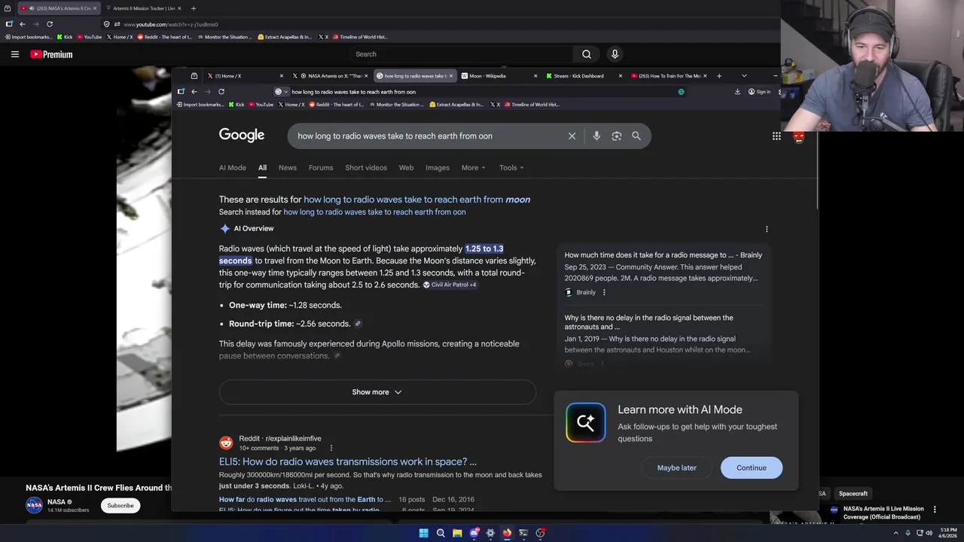The image size is (964, 542).
Task: Subscribe to the NASA channel
Action: click(120, 505)
